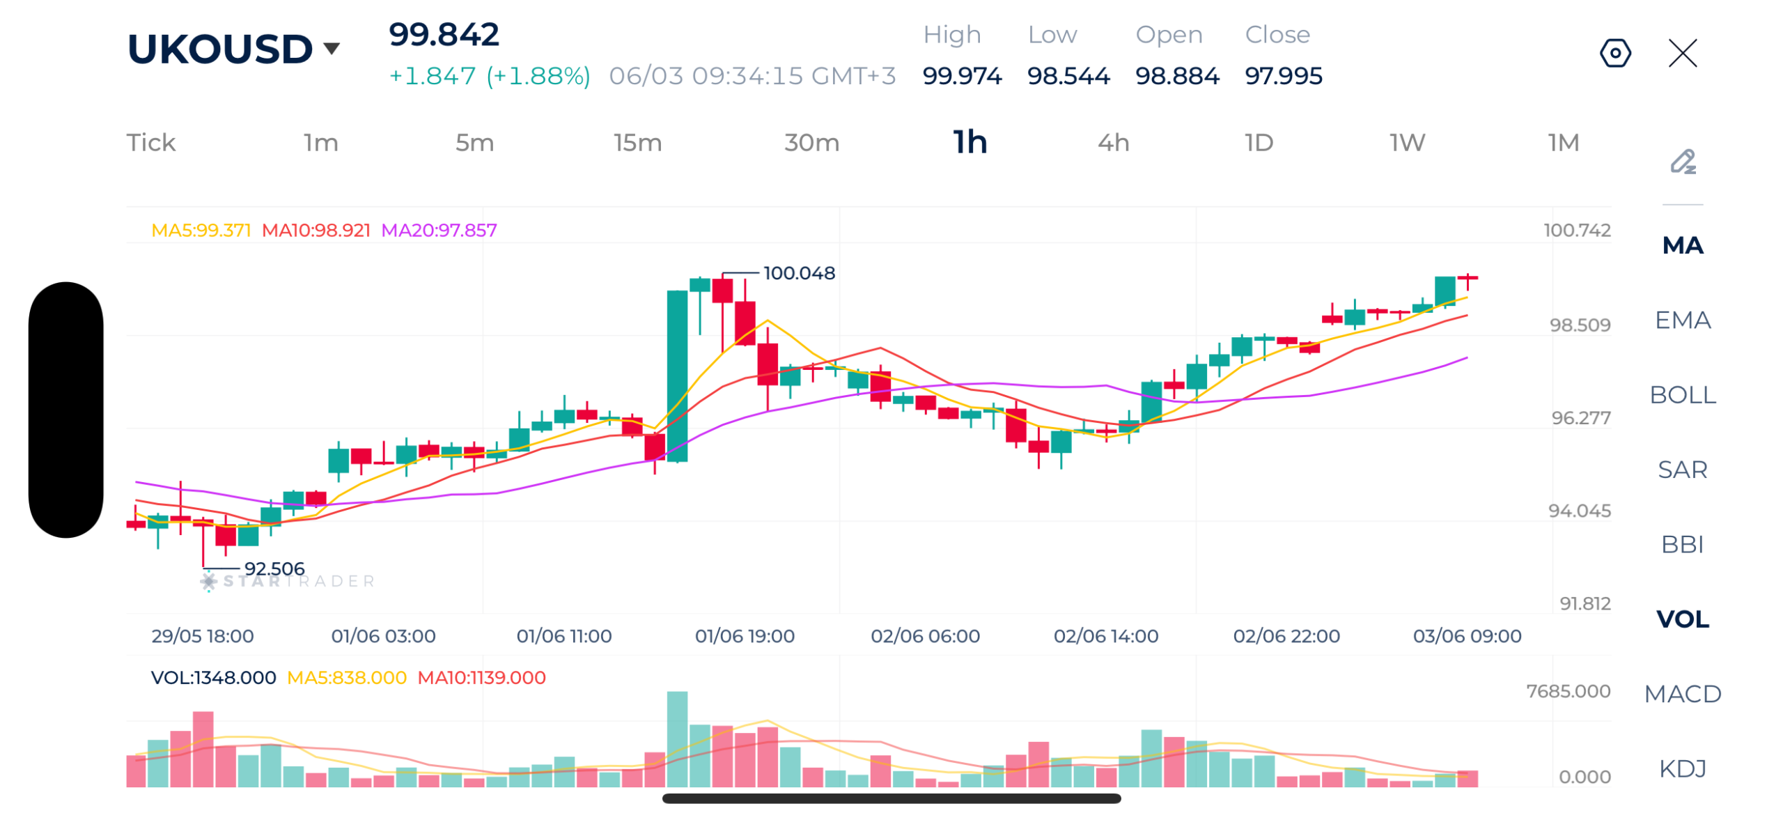1783x820 pixels.
Task: Click the VOL:1348.000 volume label
Action: pyautogui.click(x=213, y=676)
